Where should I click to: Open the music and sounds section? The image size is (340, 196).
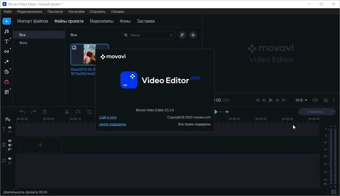click(7, 31)
